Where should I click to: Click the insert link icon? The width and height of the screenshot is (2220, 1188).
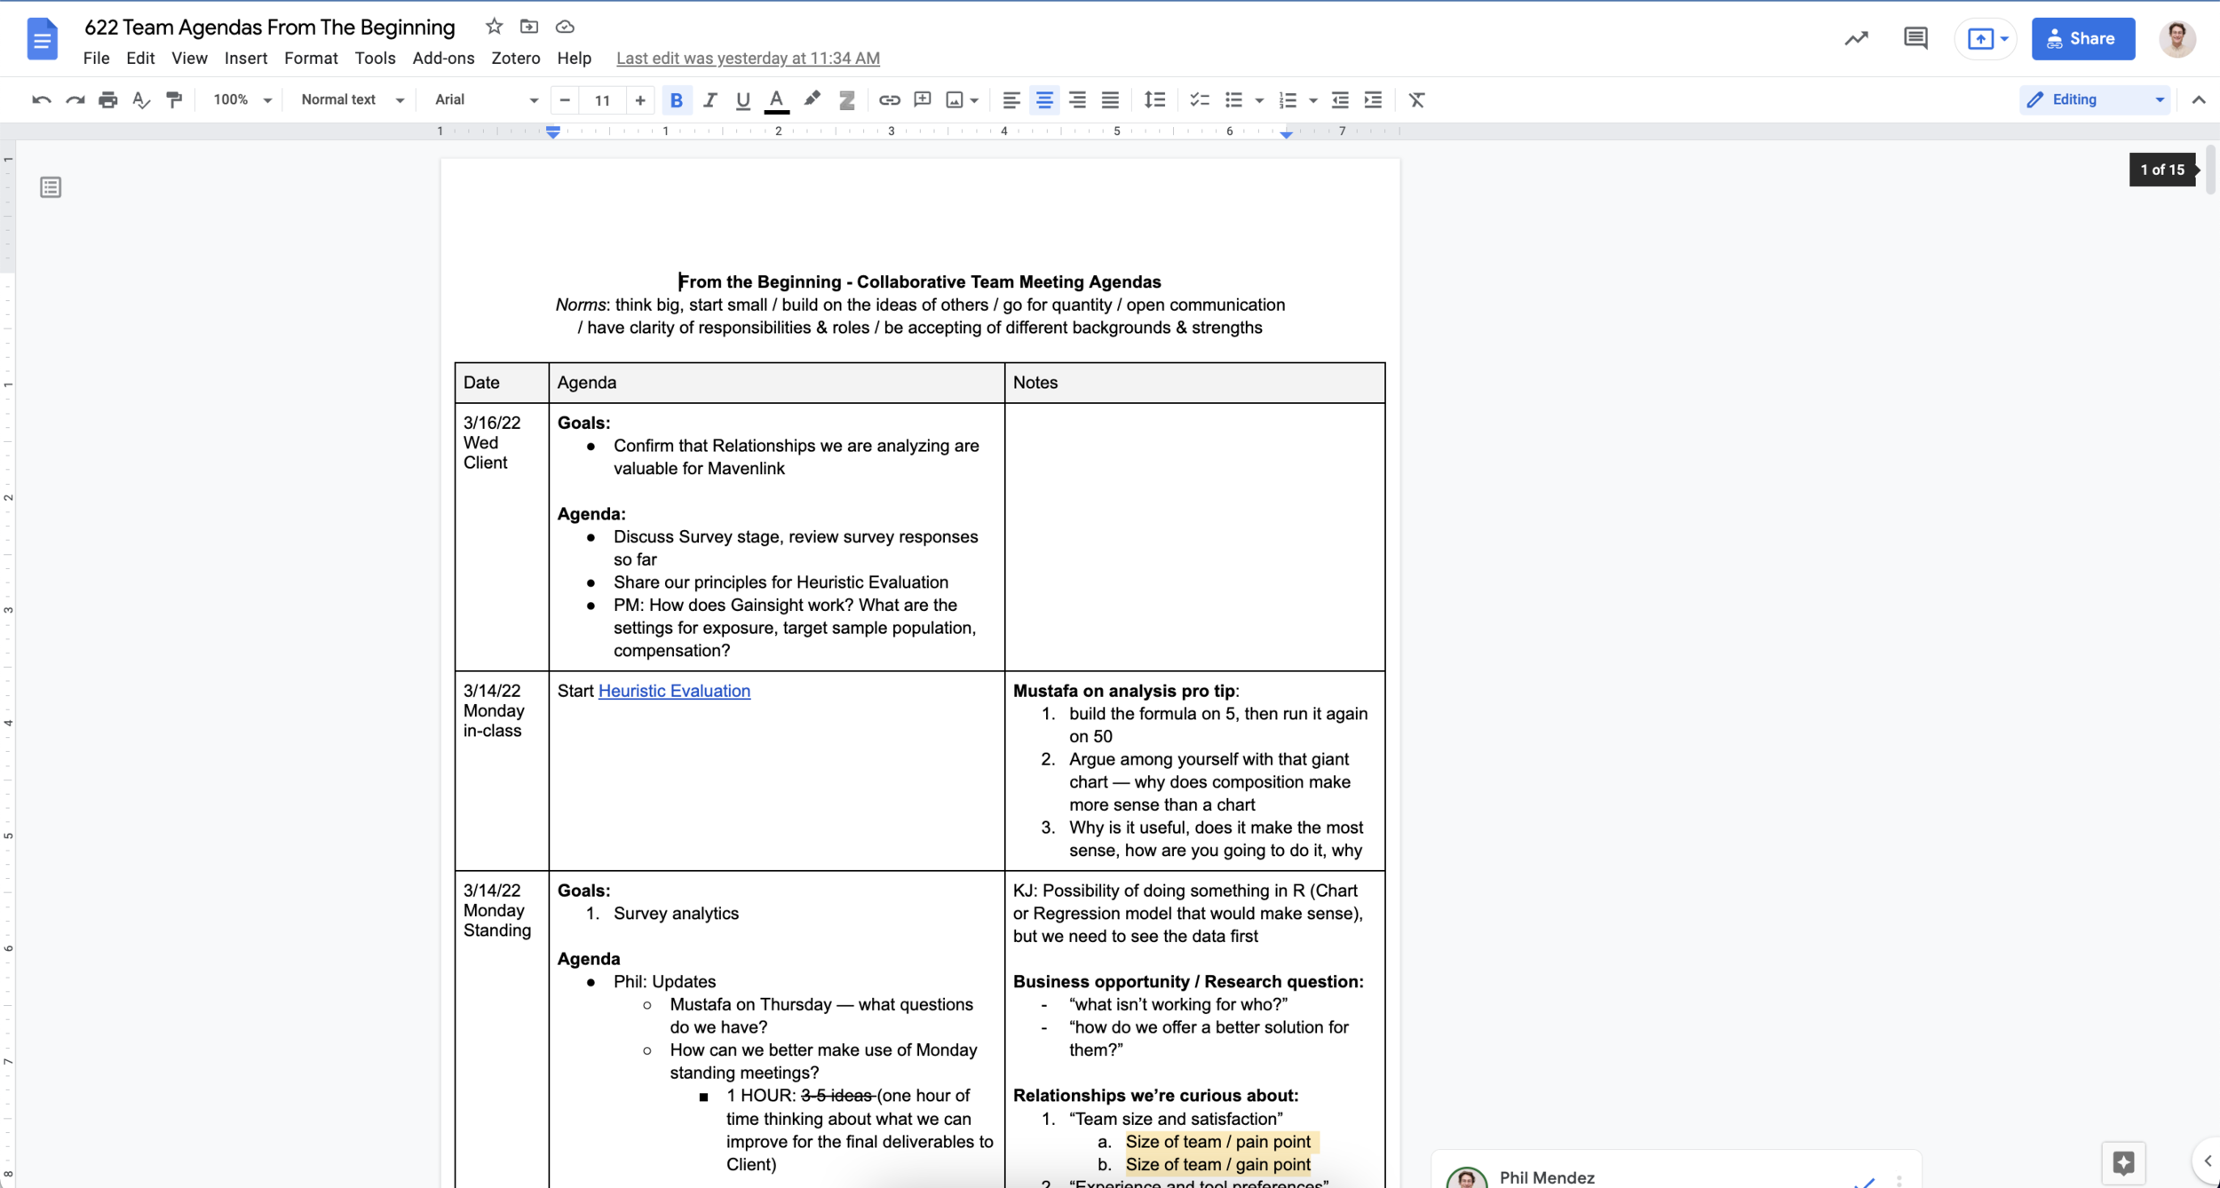click(889, 99)
